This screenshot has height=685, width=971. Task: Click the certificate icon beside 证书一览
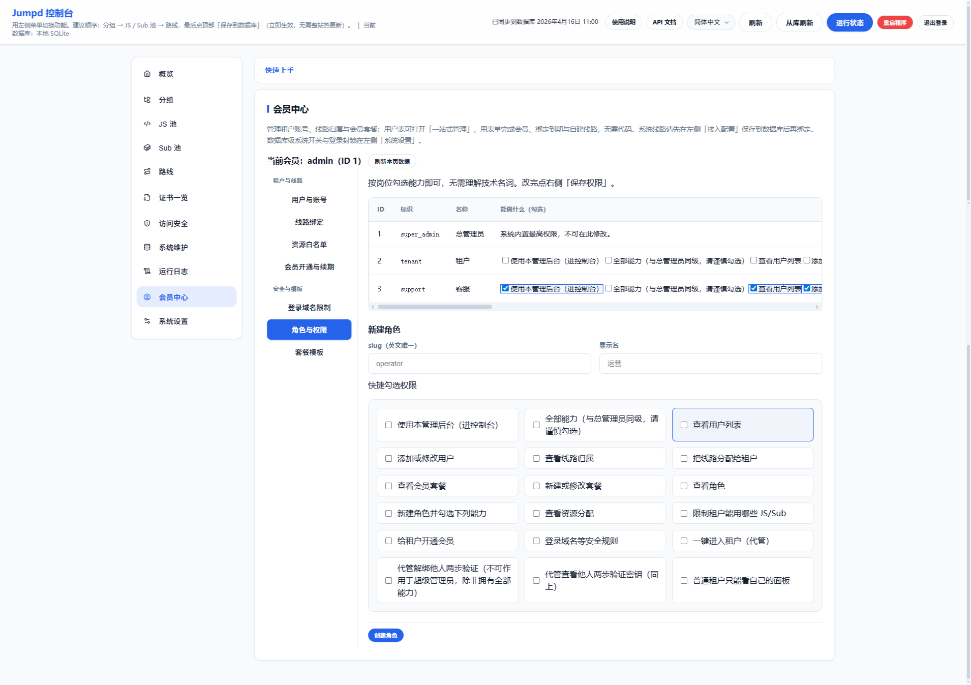(x=147, y=197)
